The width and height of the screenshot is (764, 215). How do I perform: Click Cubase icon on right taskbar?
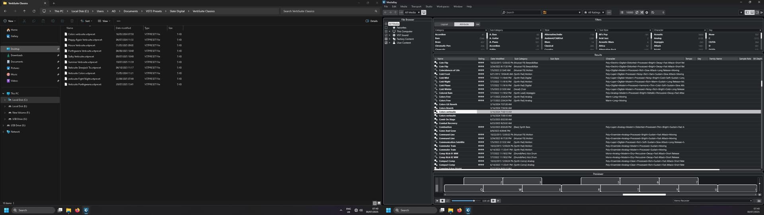coord(468,210)
